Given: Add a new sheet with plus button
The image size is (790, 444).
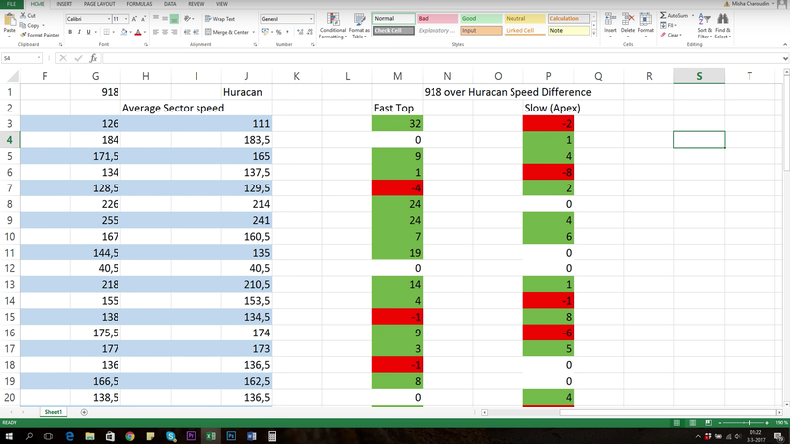Looking at the screenshot, I should click(x=84, y=412).
